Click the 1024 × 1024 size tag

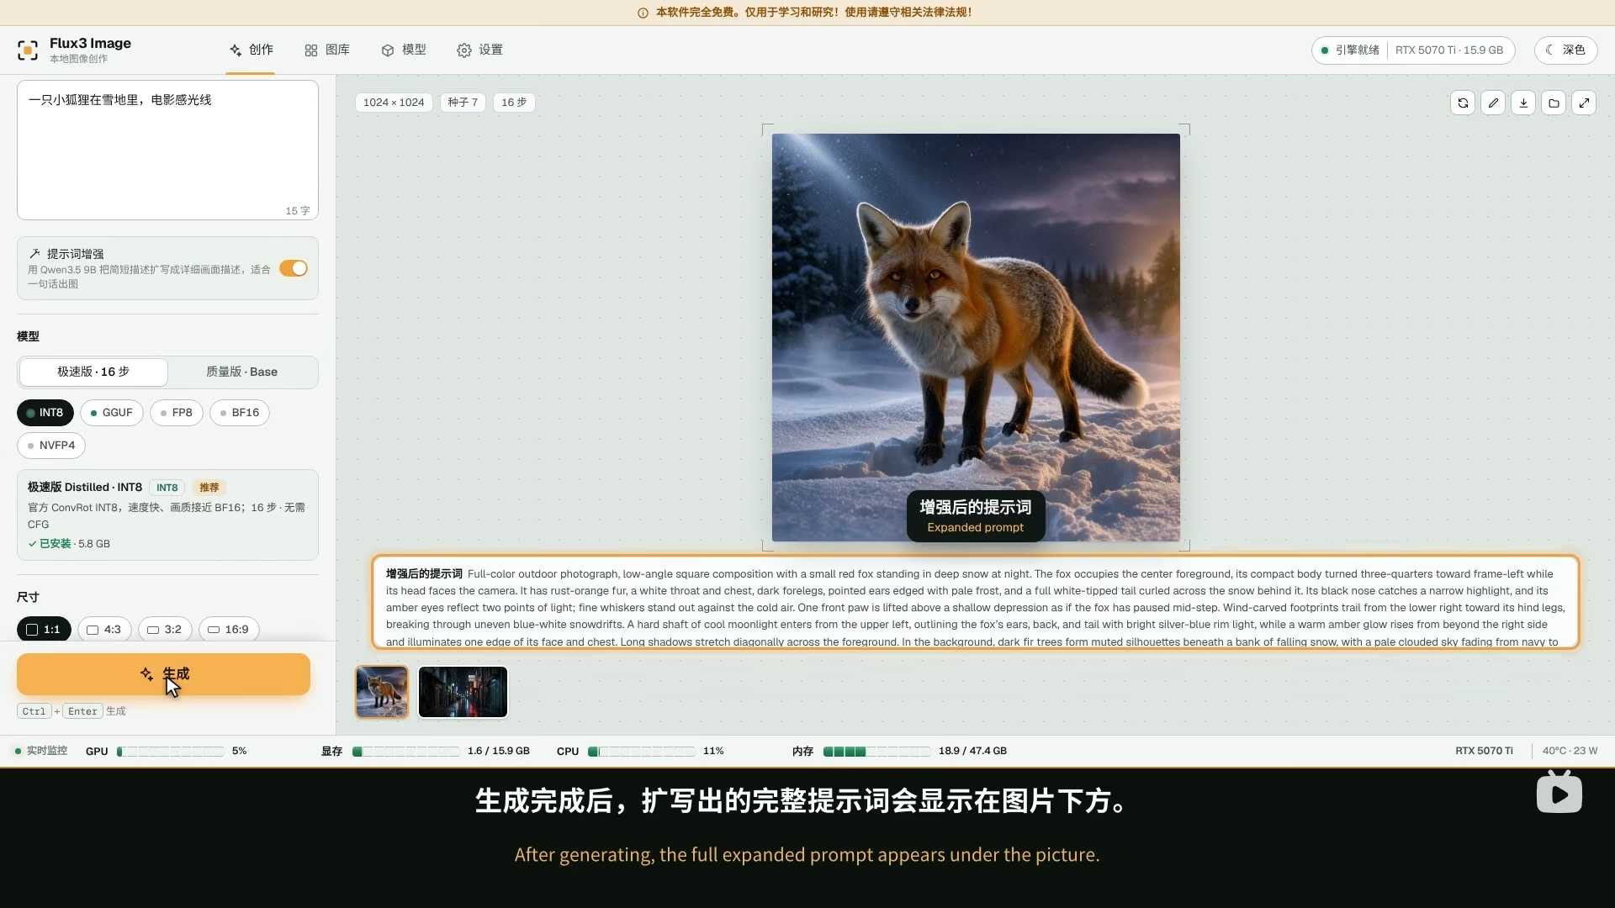[x=394, y=103]
